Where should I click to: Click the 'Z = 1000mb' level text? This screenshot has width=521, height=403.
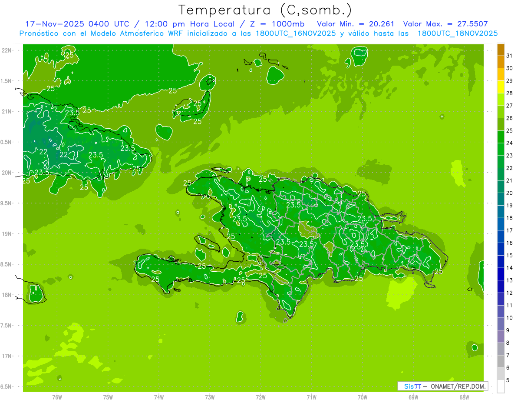tap(277, 24)
